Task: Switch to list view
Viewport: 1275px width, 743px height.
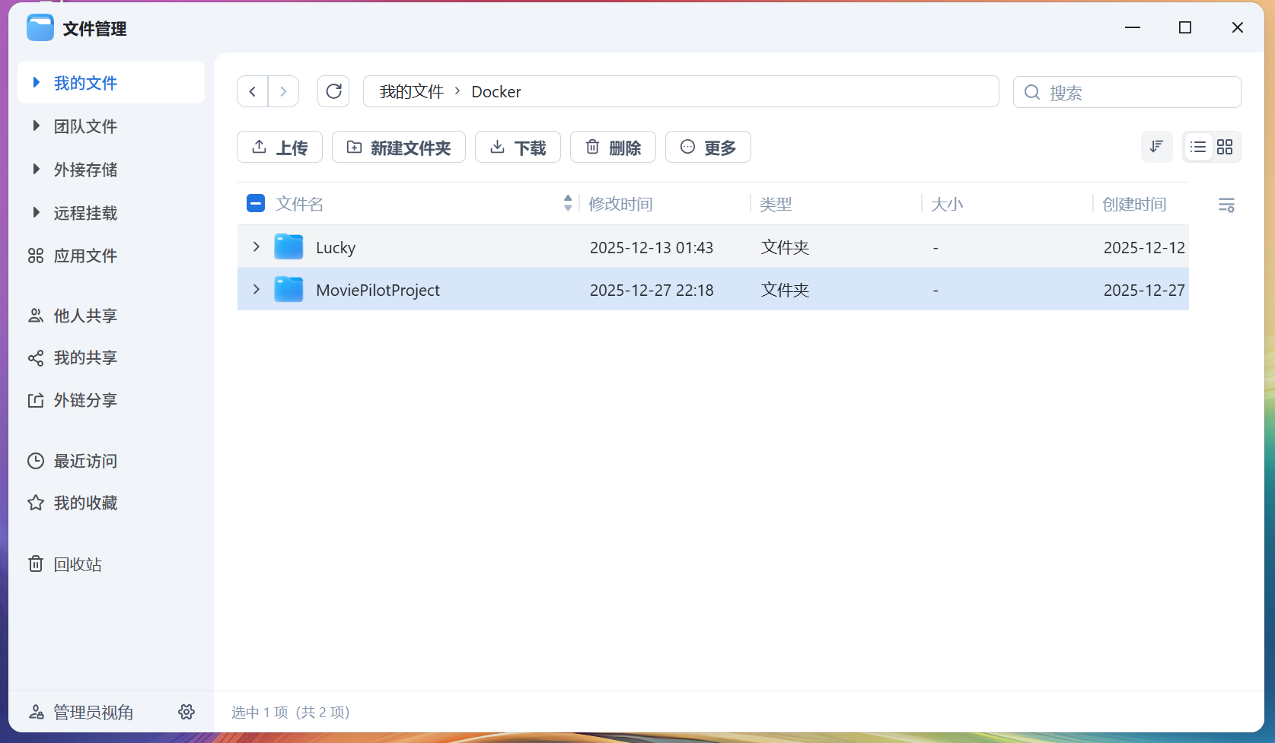Action: (x=1198, y=147)
